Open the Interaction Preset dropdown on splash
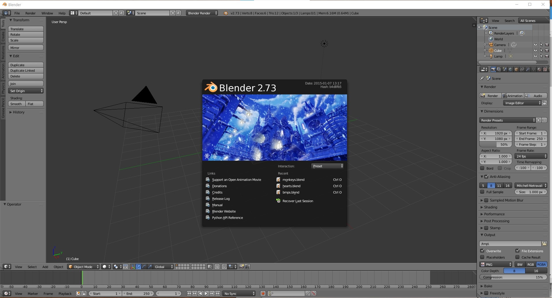Viewport: 552px width, 298px height. 327,166
